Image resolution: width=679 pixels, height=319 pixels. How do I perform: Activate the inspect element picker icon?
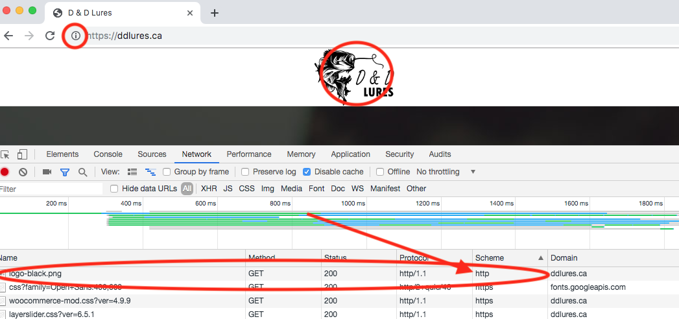click(x=5, y=154)
